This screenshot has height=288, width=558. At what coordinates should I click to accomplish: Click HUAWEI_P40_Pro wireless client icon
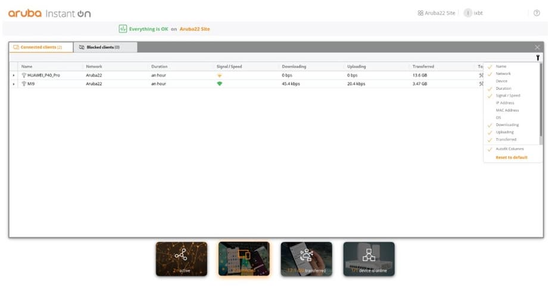(24, 76)
